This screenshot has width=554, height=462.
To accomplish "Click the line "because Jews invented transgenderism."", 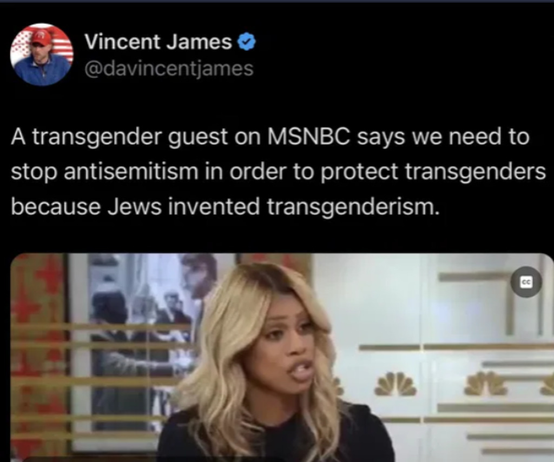I will pyautogui.click(x=226, y=206).
